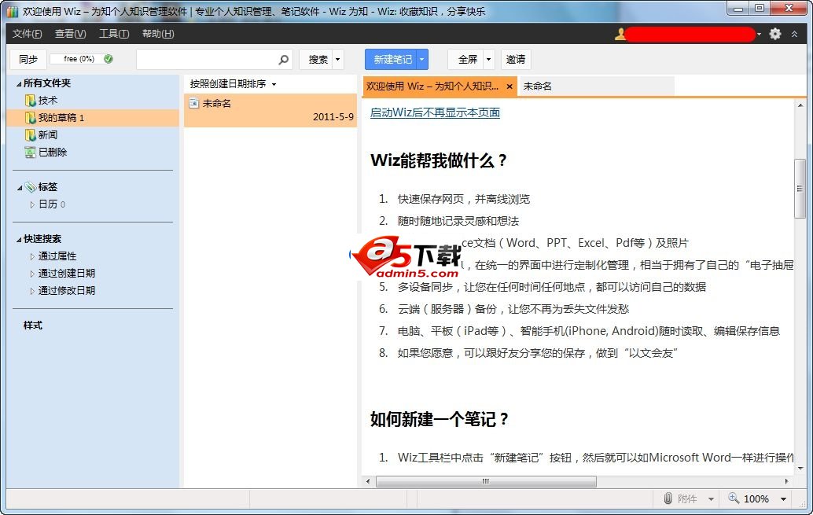The width and height of the screenshot is (813, 515).
Task: Click the heading Wiz能帮我做什么？
Action: tap(439, 160)
